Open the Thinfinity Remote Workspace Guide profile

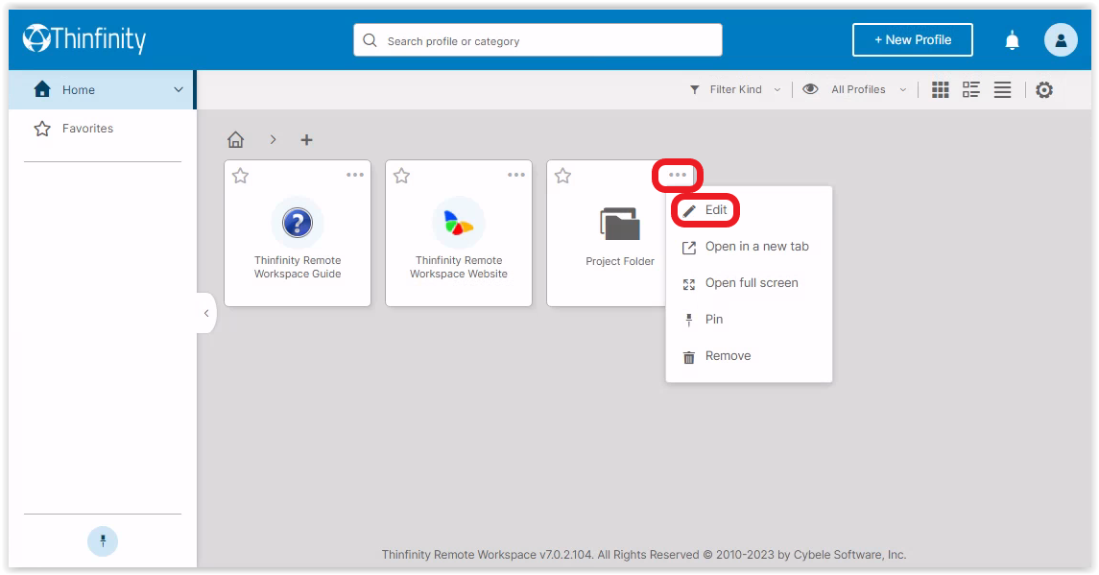298,233
